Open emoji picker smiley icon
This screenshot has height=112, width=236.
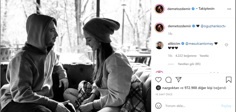click(158, 106)
